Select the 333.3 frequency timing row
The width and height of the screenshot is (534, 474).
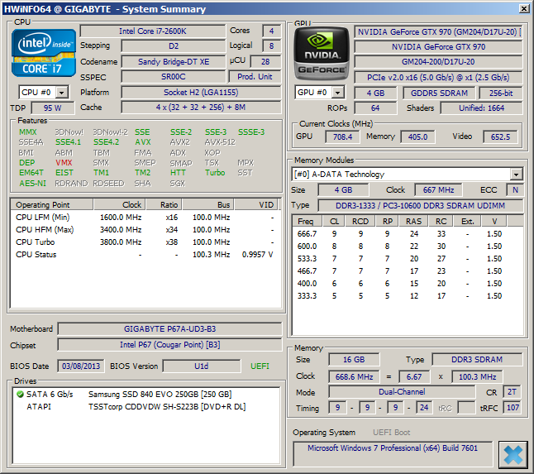(x=408, y=296)
